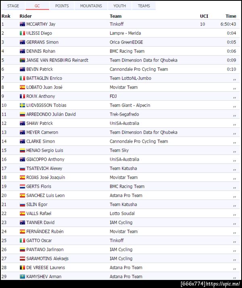This screenshot has height=288, width=242.
Task: Click the South African flag by JANSE VAN RENSBURG
Action: tap(23, 60)
